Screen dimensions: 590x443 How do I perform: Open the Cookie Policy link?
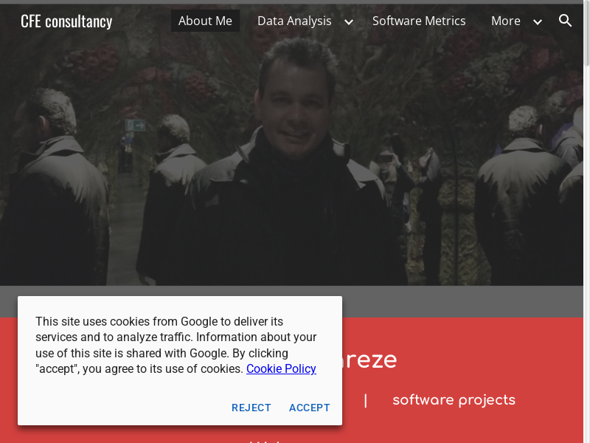click(281, 368)
